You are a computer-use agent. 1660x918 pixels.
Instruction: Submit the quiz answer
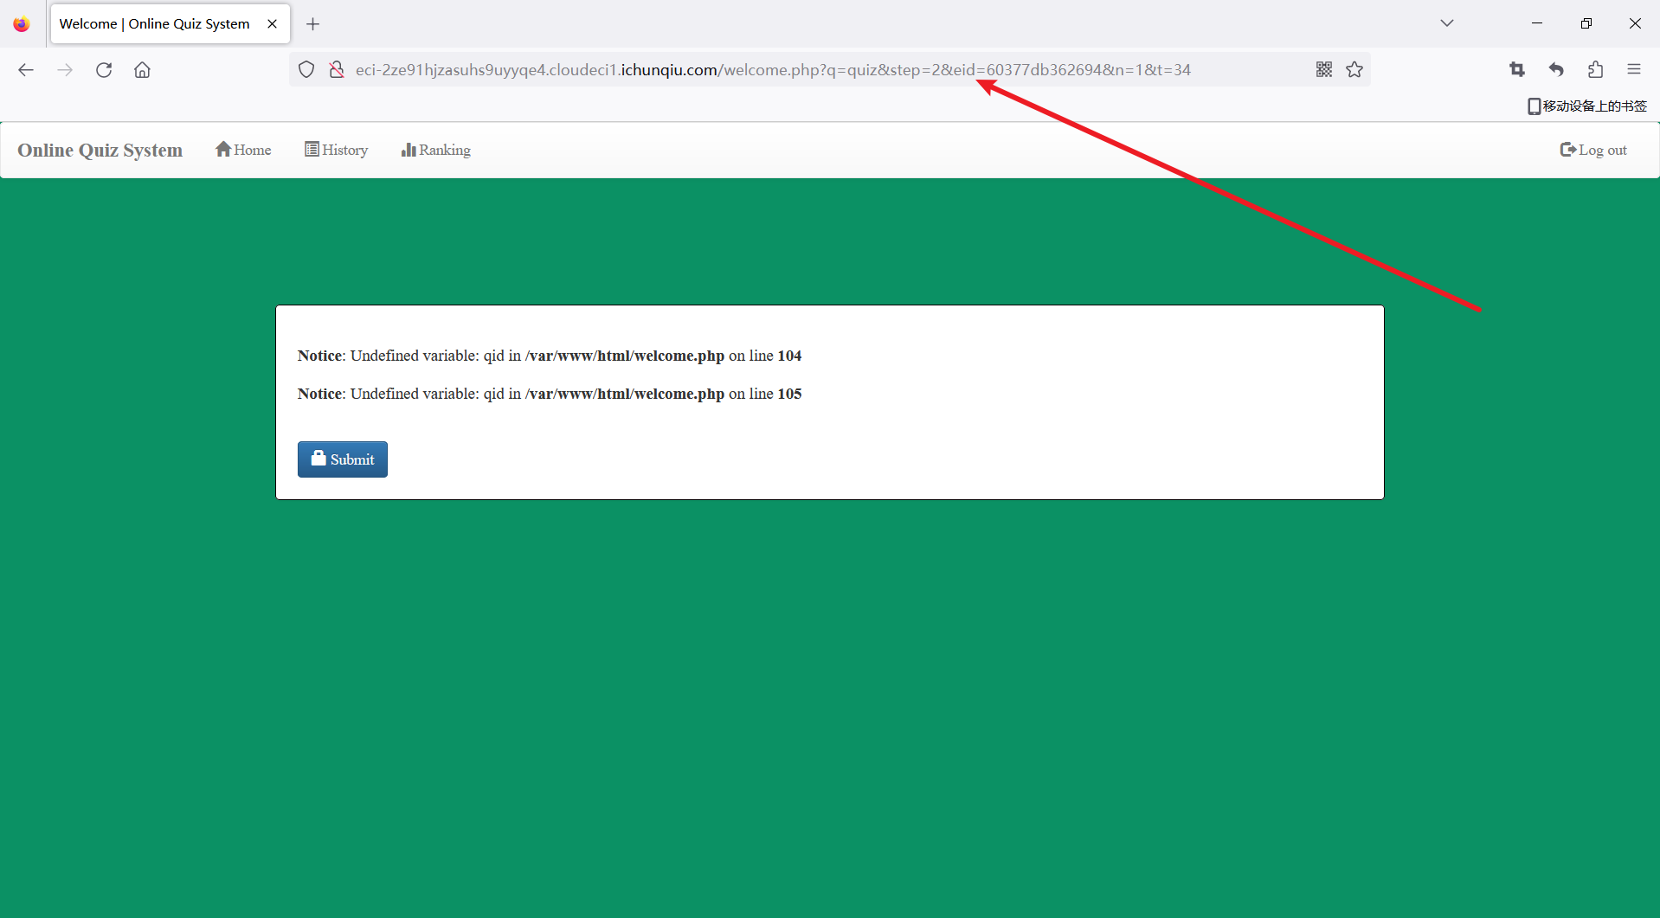(343, 459)
